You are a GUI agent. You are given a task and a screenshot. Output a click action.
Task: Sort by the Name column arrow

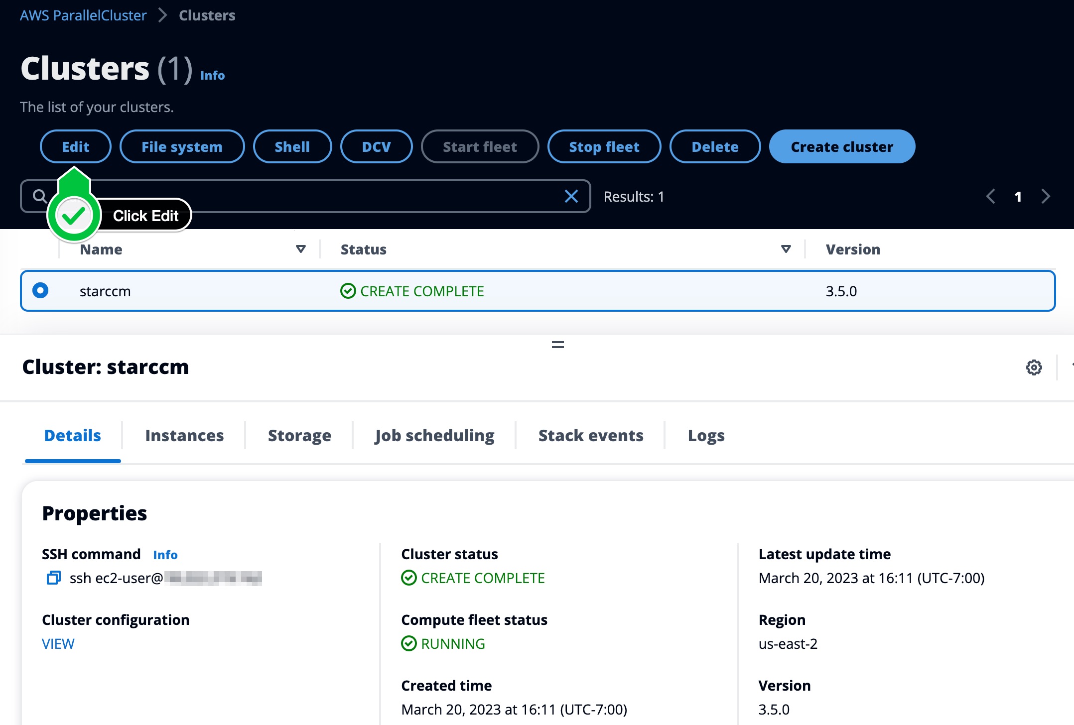[x=300, y=249]
